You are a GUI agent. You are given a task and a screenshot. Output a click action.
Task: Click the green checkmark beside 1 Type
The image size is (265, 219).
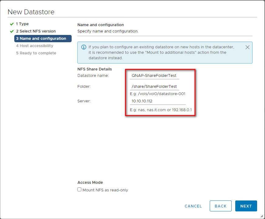tap(12, 24)
